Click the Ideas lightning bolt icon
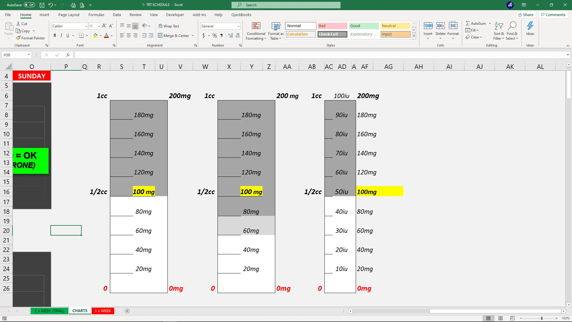This screenshot has width=572, height=322. click(x=530, y=26)
